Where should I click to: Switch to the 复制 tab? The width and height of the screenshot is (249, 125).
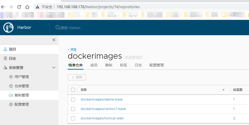pos(109,65)
